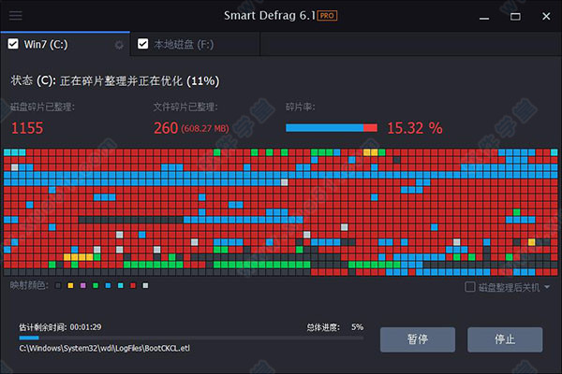Expand the 磁盘整理后关机 dropdown arrow
This screenshot has height=374, width=562.
pos(547,287)
